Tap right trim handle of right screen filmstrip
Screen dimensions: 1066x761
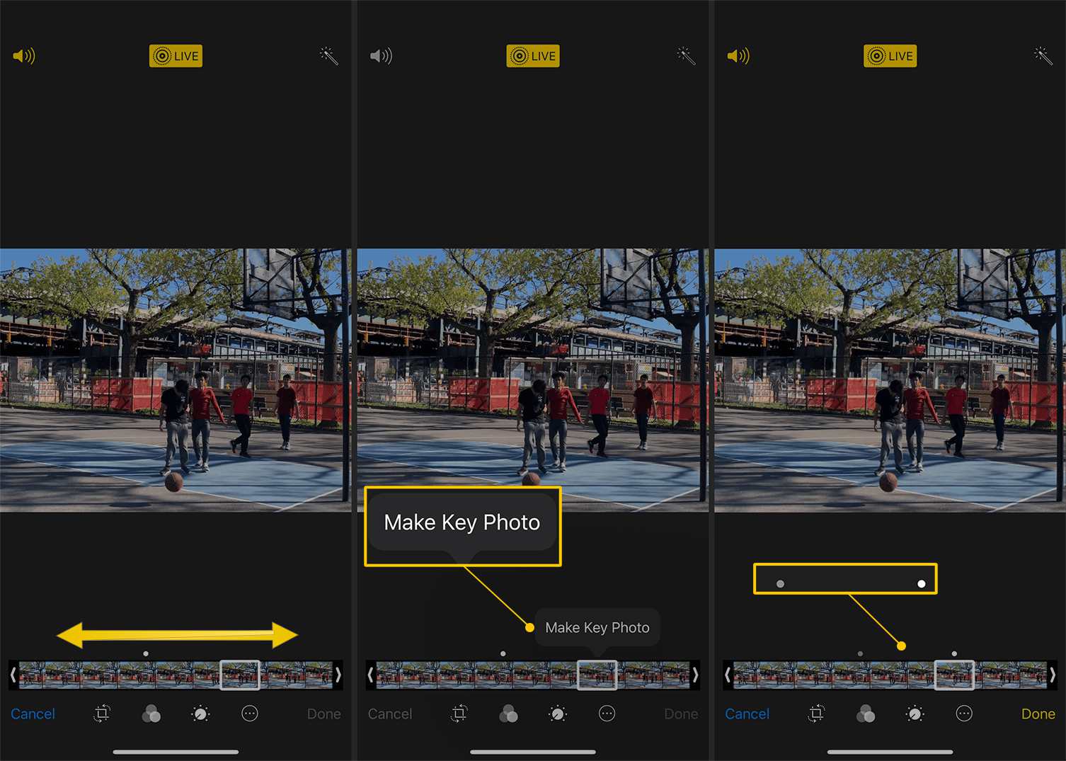click(1053, 675)
